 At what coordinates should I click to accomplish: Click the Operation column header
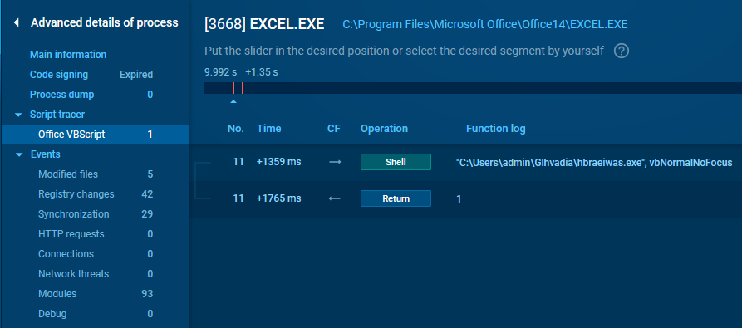tap(384, 129)
